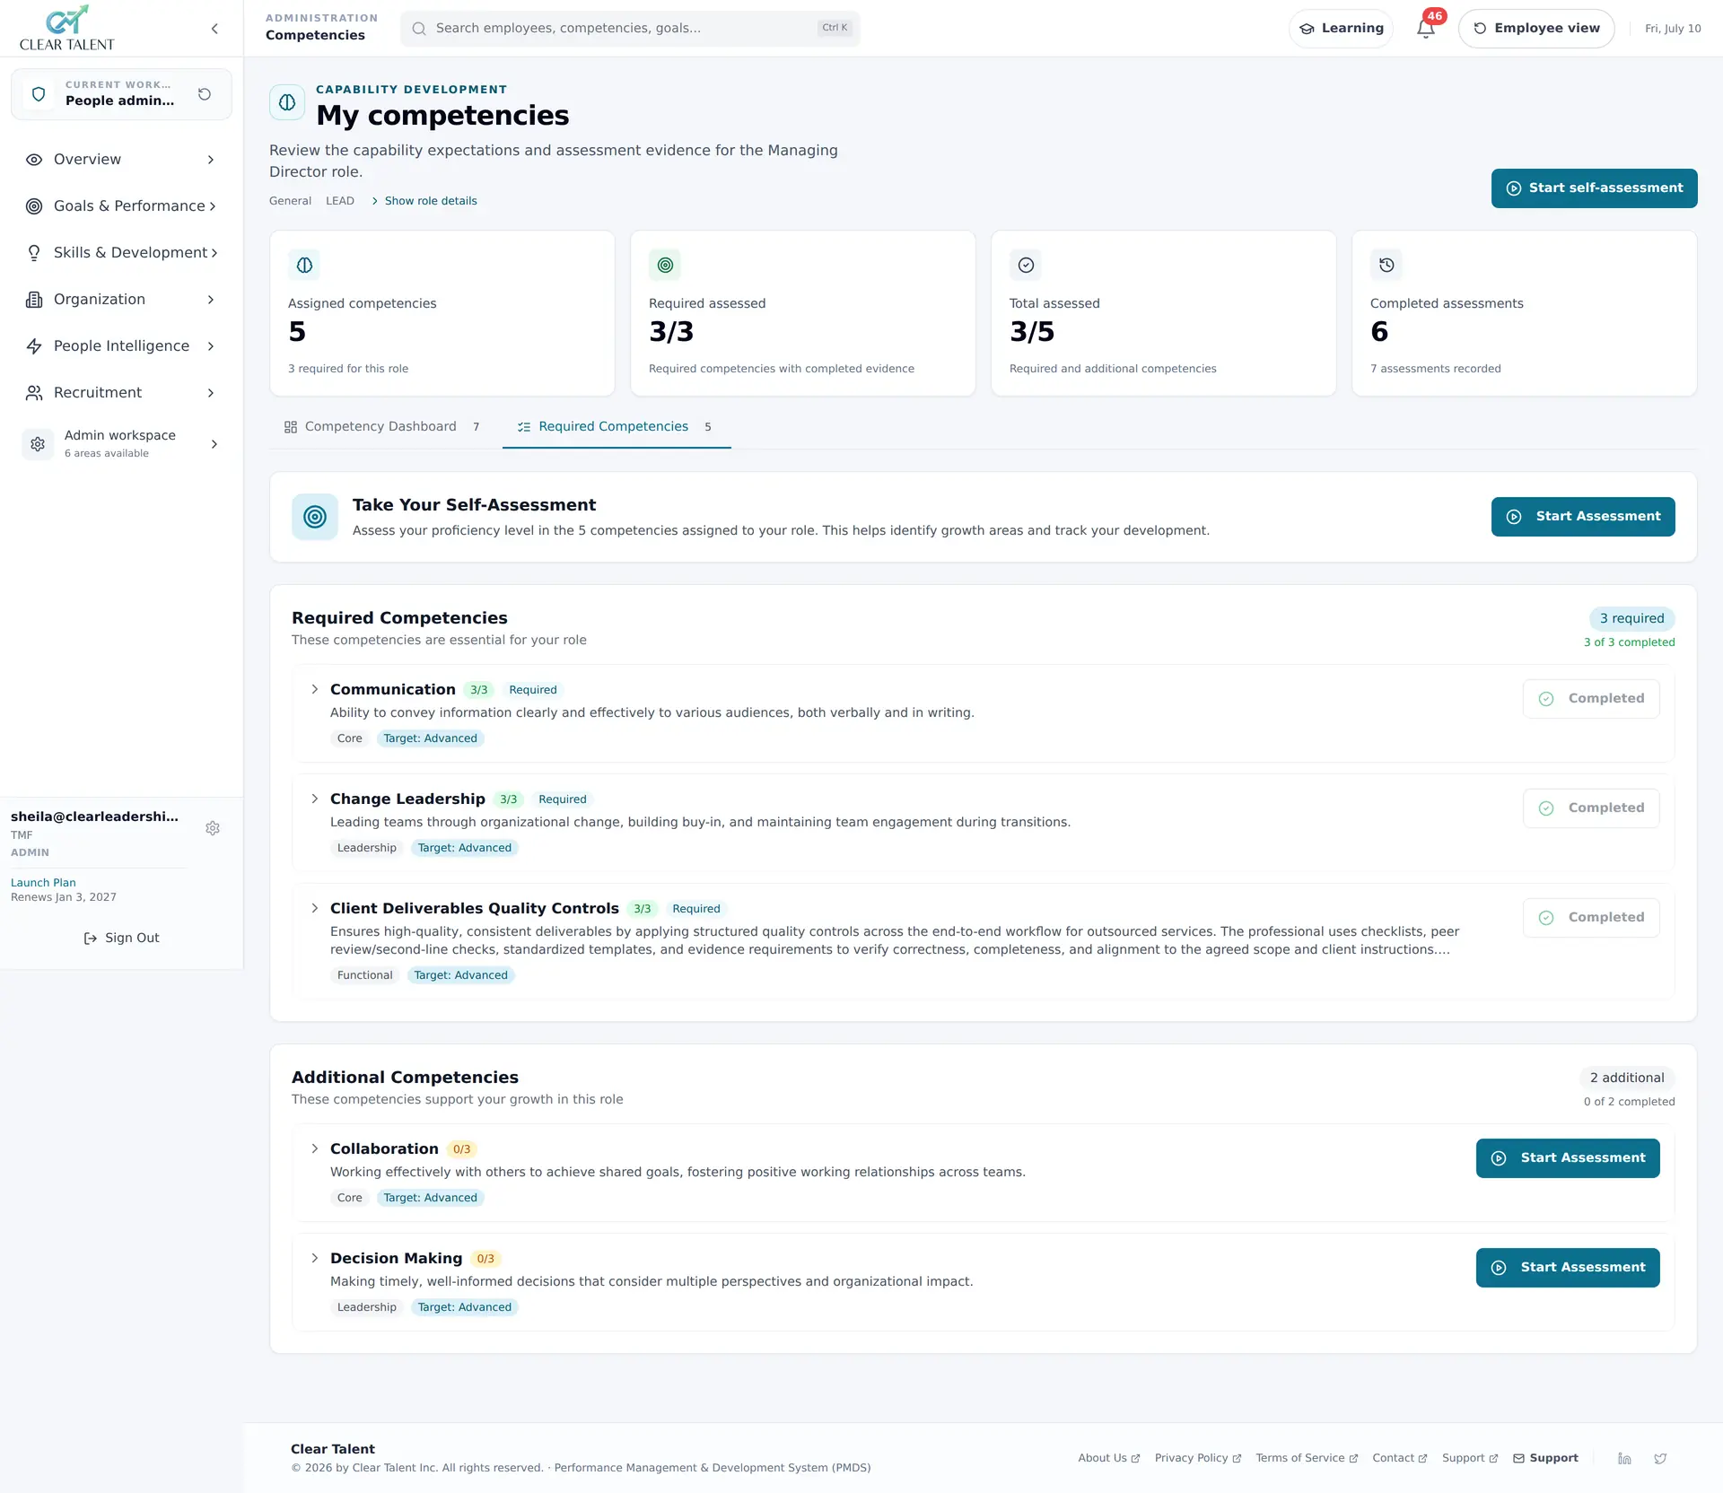This screenshot has width=1723, height=1493.
Task: Click the Total assessed check icon
Action: pyautogui.click(x=1026, y=265)
